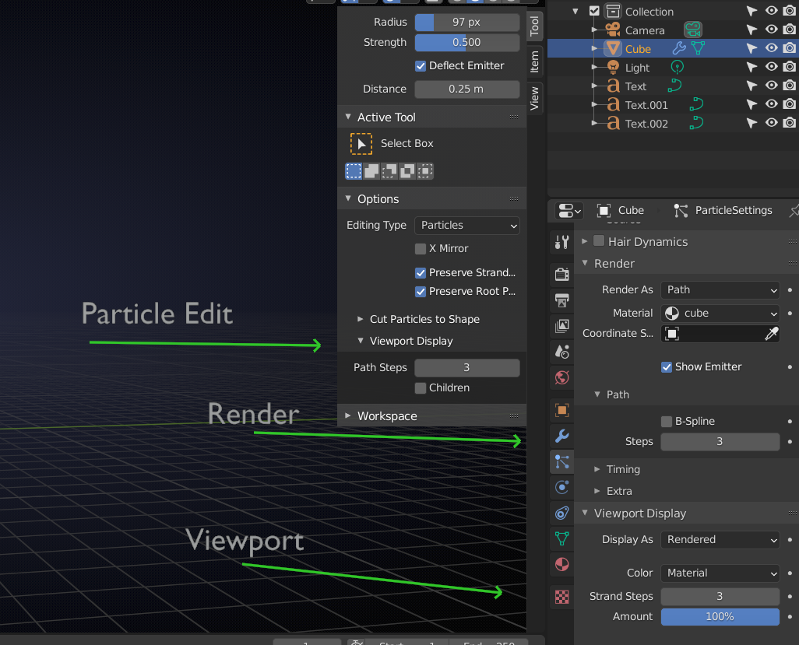Expand Cut Particles to Shape subpanel
This screenshot has width=799, height=645.
(x=361, y=319)
